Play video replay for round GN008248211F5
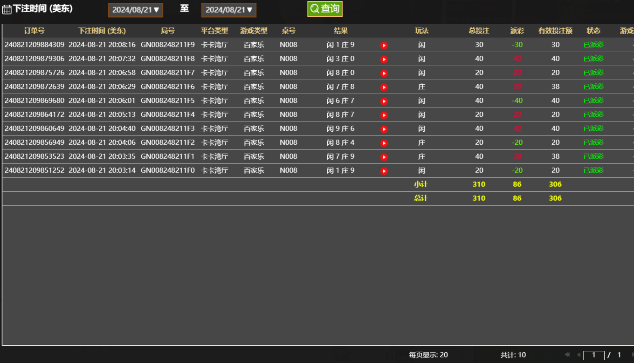 point(384,101)
